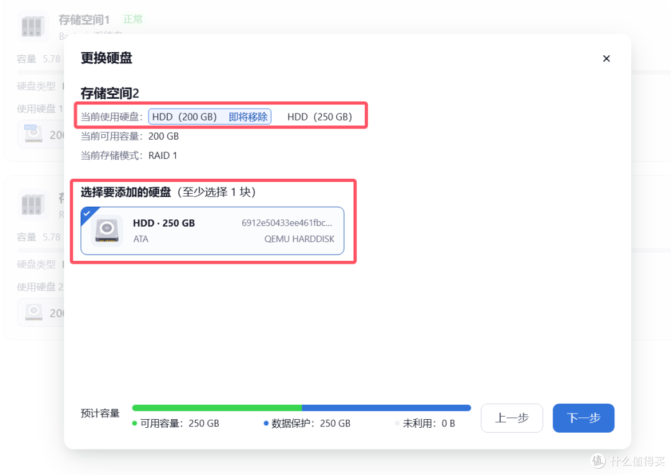The width and height of the screenshot is (671, 475).
Task: Select the HDD (250 GB) current disk label
Action: (321, 116)
